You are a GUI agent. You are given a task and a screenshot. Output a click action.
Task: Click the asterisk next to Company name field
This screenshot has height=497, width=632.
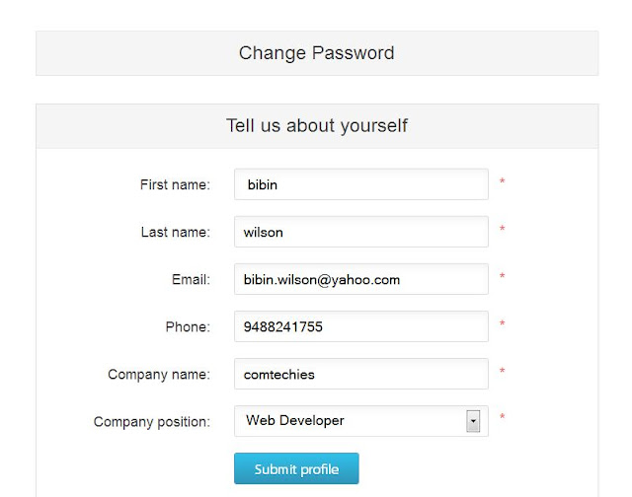point(503,371)
